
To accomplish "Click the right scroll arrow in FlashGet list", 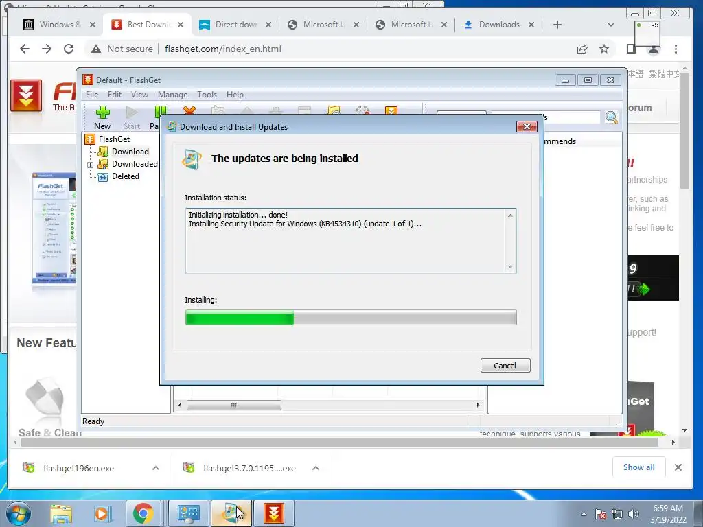I will pos(478,405).
